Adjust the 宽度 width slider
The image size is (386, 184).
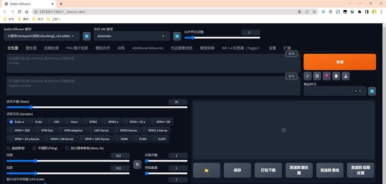pyautogui.click(x=68, y=161)
